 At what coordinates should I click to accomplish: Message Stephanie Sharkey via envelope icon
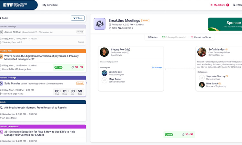coord(227,76)
